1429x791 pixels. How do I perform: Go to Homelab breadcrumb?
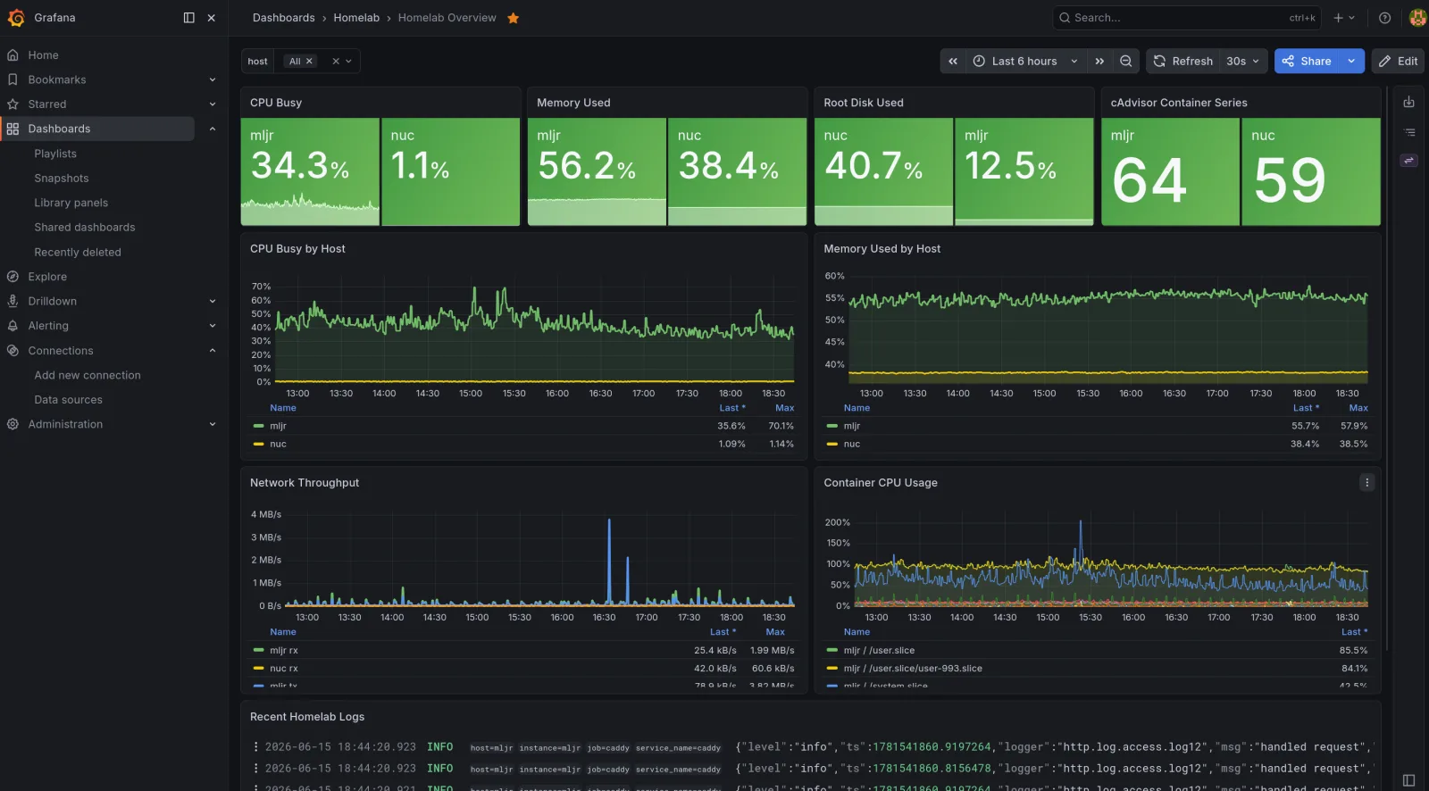pos(356,18)
